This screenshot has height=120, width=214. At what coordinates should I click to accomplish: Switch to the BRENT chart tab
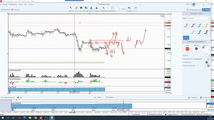[32, 112]
